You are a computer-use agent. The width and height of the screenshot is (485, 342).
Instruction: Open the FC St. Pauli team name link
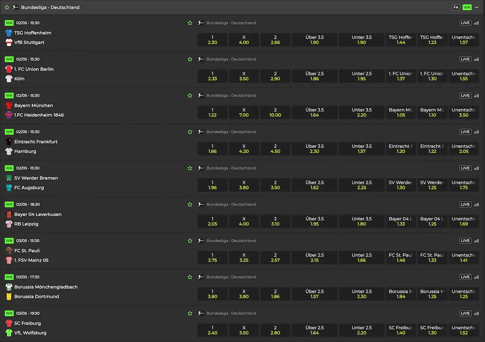[x=27, y=251]
